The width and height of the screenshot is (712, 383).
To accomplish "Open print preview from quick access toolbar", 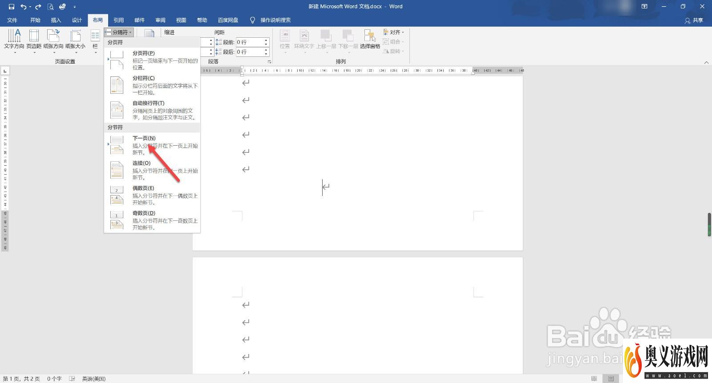I will point(50,7).
